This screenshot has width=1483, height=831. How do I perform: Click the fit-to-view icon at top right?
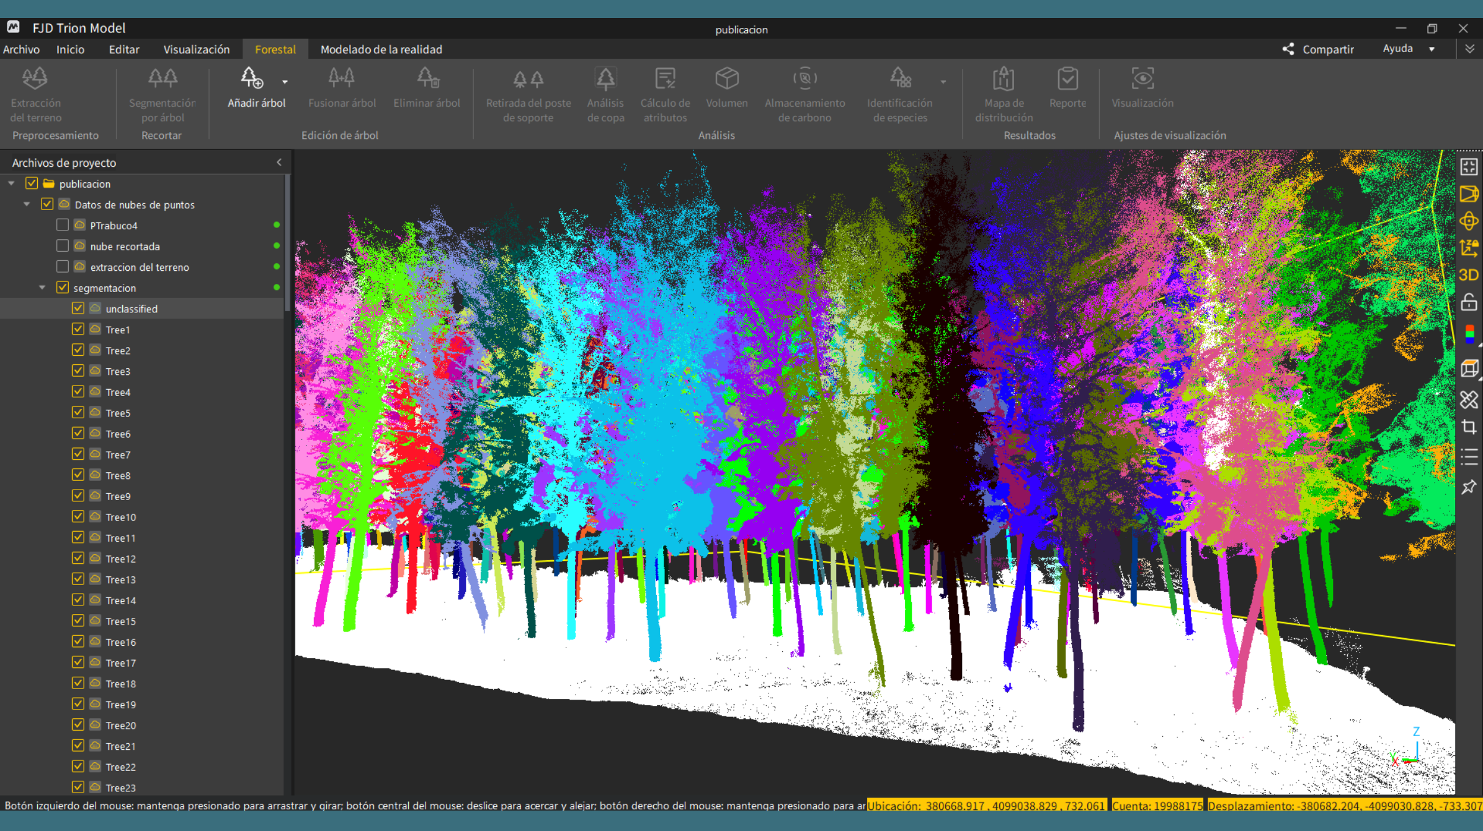1469,167
